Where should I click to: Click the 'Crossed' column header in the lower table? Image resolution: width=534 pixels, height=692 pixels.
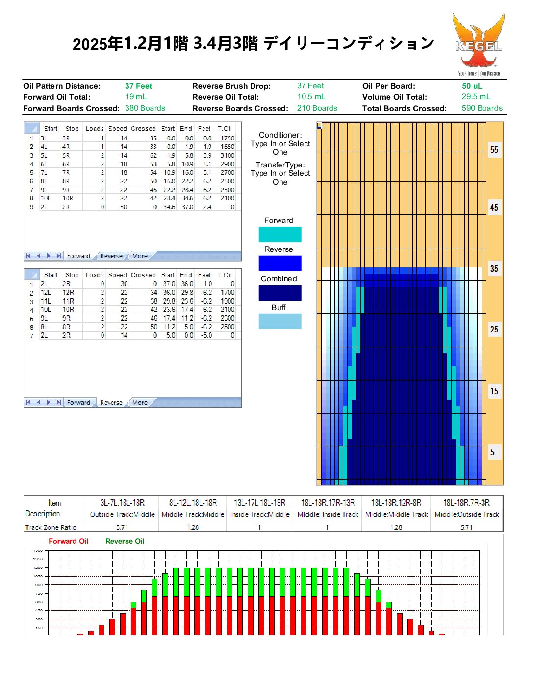(x=143, y=275)
